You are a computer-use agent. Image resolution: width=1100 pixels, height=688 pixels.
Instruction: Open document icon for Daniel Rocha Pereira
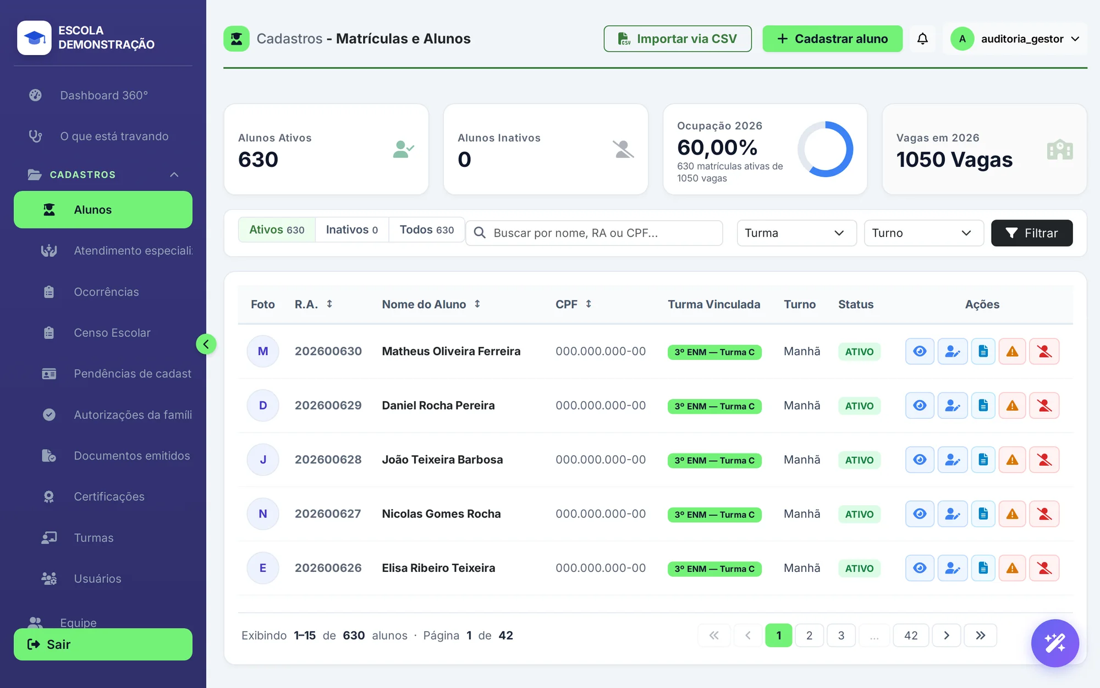[x=983, y=406]
